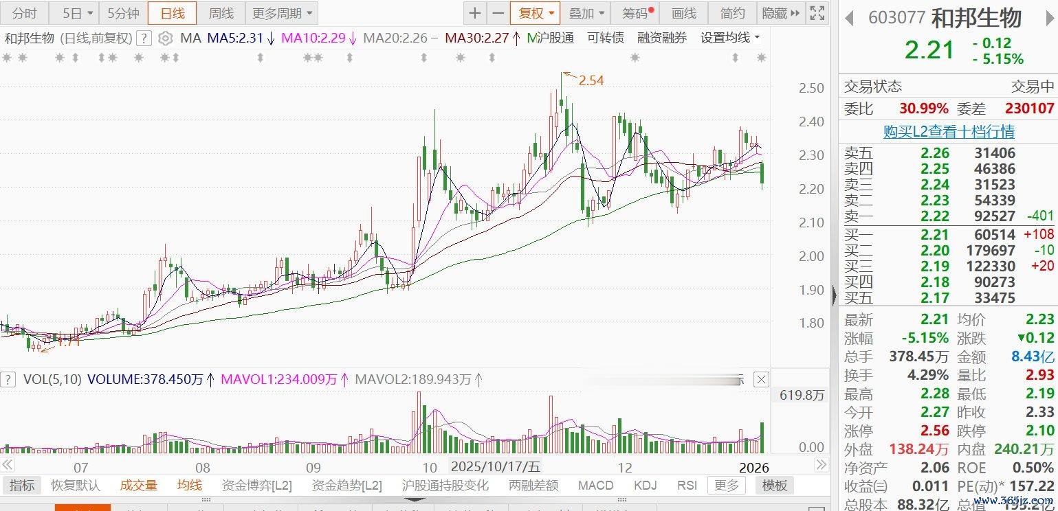Viewport: 1058px width, 511px height.
Task: Click the VOL indicator help icon
Action: tap(9, 379)
